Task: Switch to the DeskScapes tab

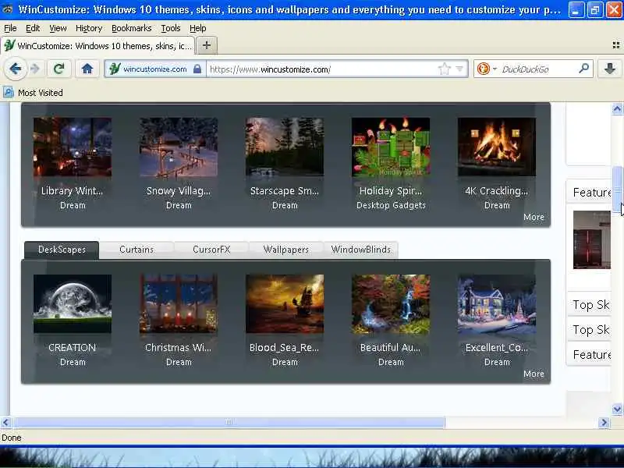Action: [x=62, y=250]
